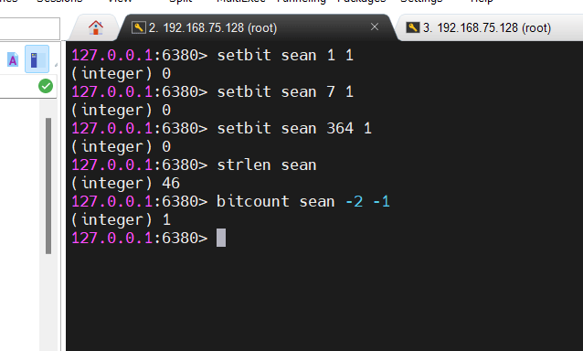Click the left sidebar vertical scrollbar thumb

click(48, 186)
